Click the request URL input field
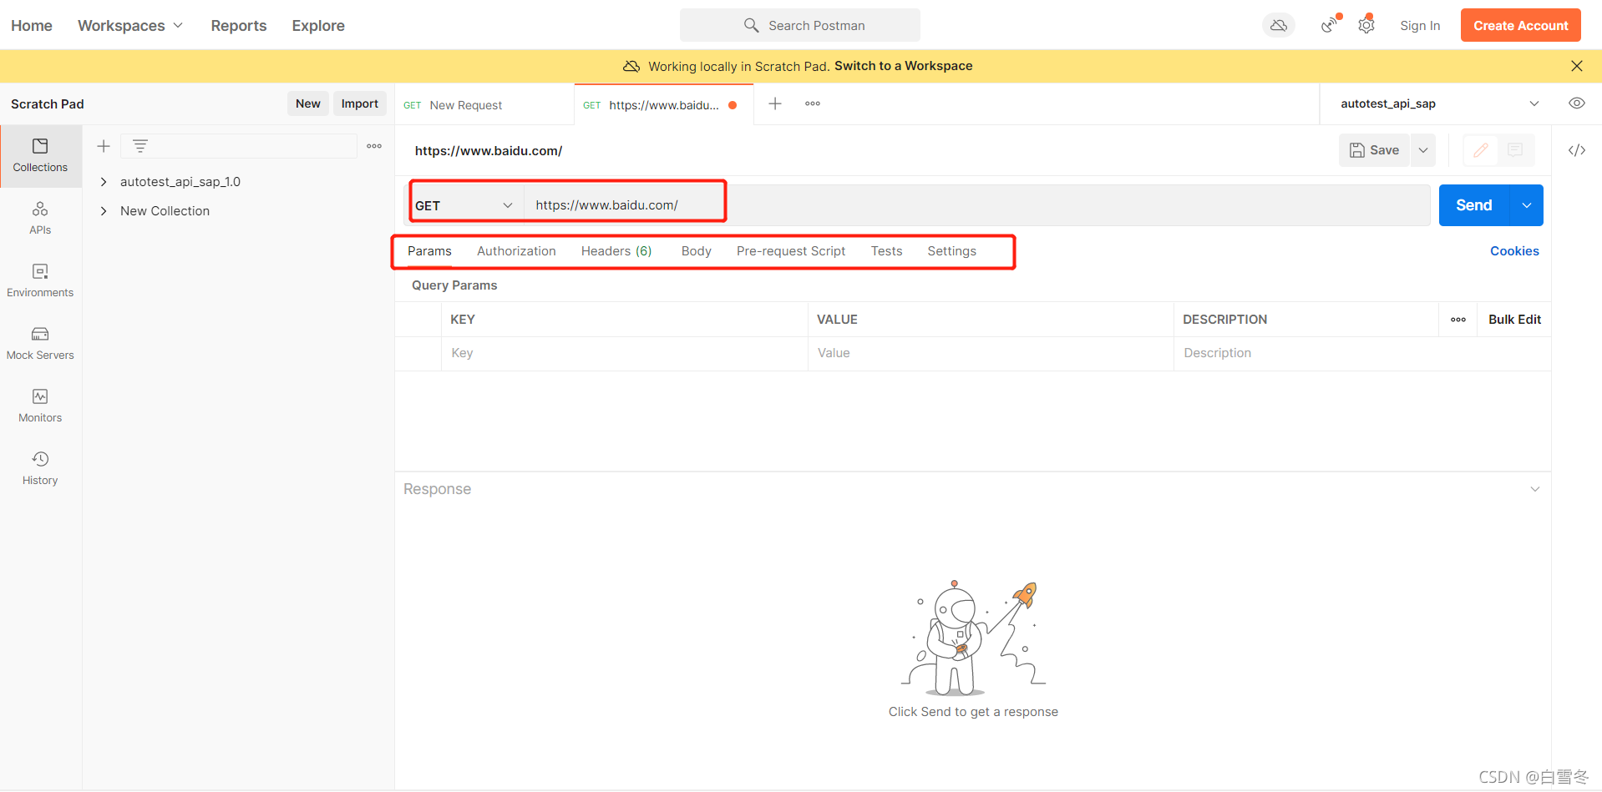Viewport: 1602px width, 792px height. coord(977,205)
